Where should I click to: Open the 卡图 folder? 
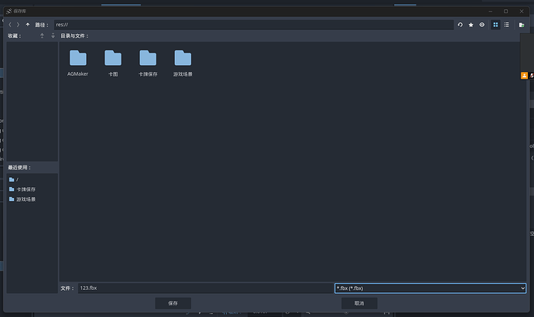pyautogui.click(x=113, y=59)
